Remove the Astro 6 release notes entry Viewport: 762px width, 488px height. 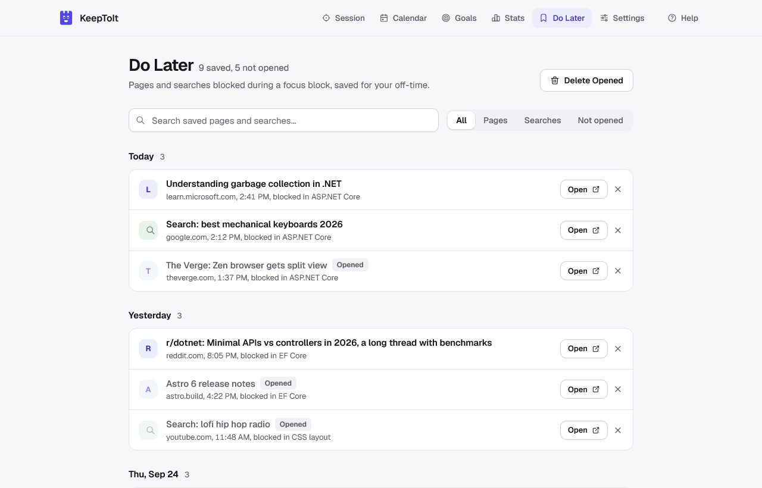tap(618, 389)
